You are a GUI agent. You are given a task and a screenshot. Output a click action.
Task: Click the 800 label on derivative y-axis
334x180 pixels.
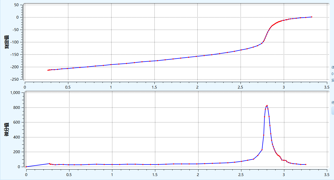tap(17, 107)
